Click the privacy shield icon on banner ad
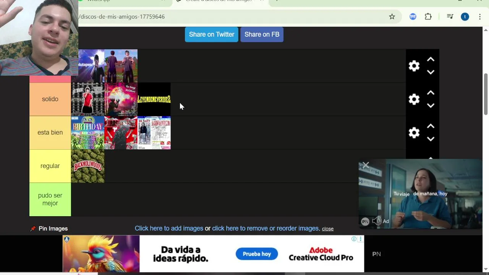The width and height of the screenshot is (489, 275). pos(66,239)
